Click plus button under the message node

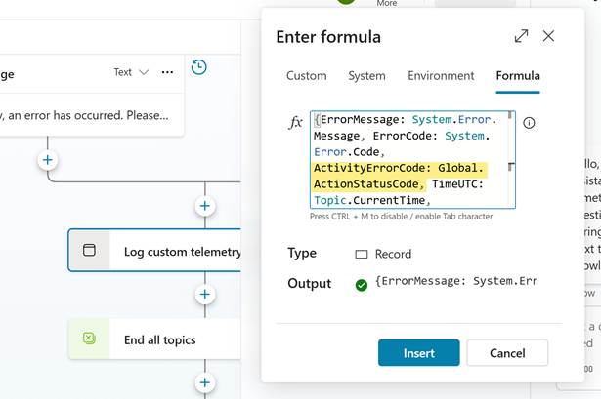(47, 159)
